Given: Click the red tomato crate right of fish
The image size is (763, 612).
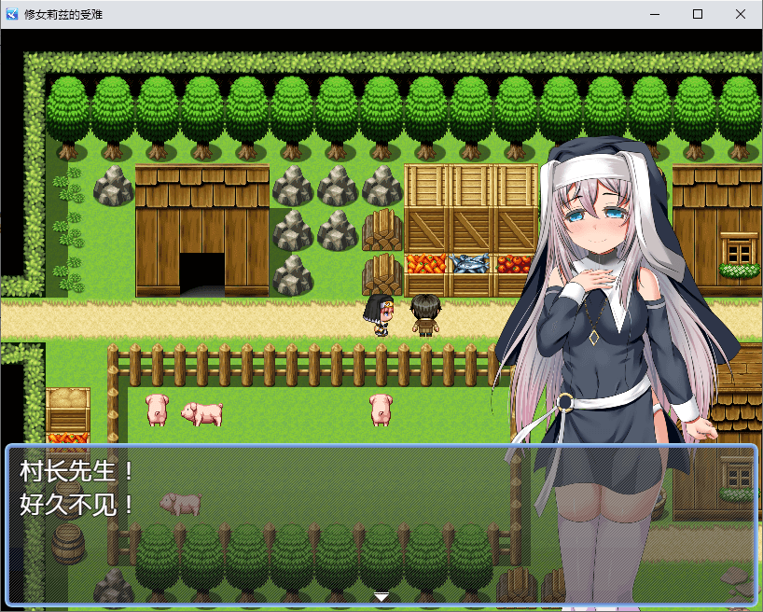Looking at the screenshot, I should click(513, 264).
